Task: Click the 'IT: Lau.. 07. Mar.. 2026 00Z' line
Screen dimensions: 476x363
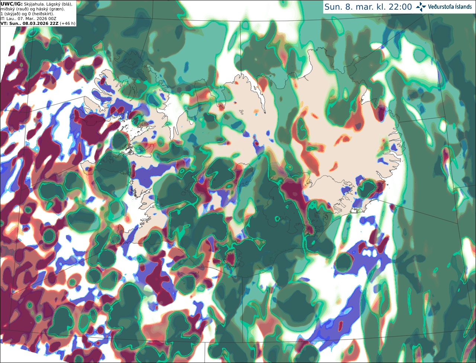Action: coord(28,19)
